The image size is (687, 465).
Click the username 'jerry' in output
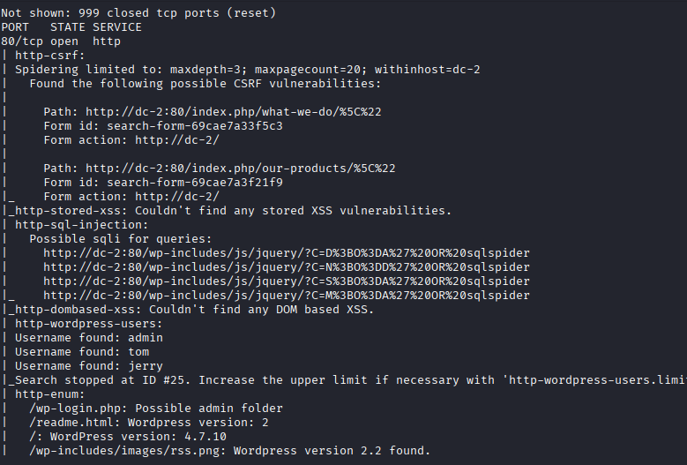pyautogui.click(x=146, y=366)
